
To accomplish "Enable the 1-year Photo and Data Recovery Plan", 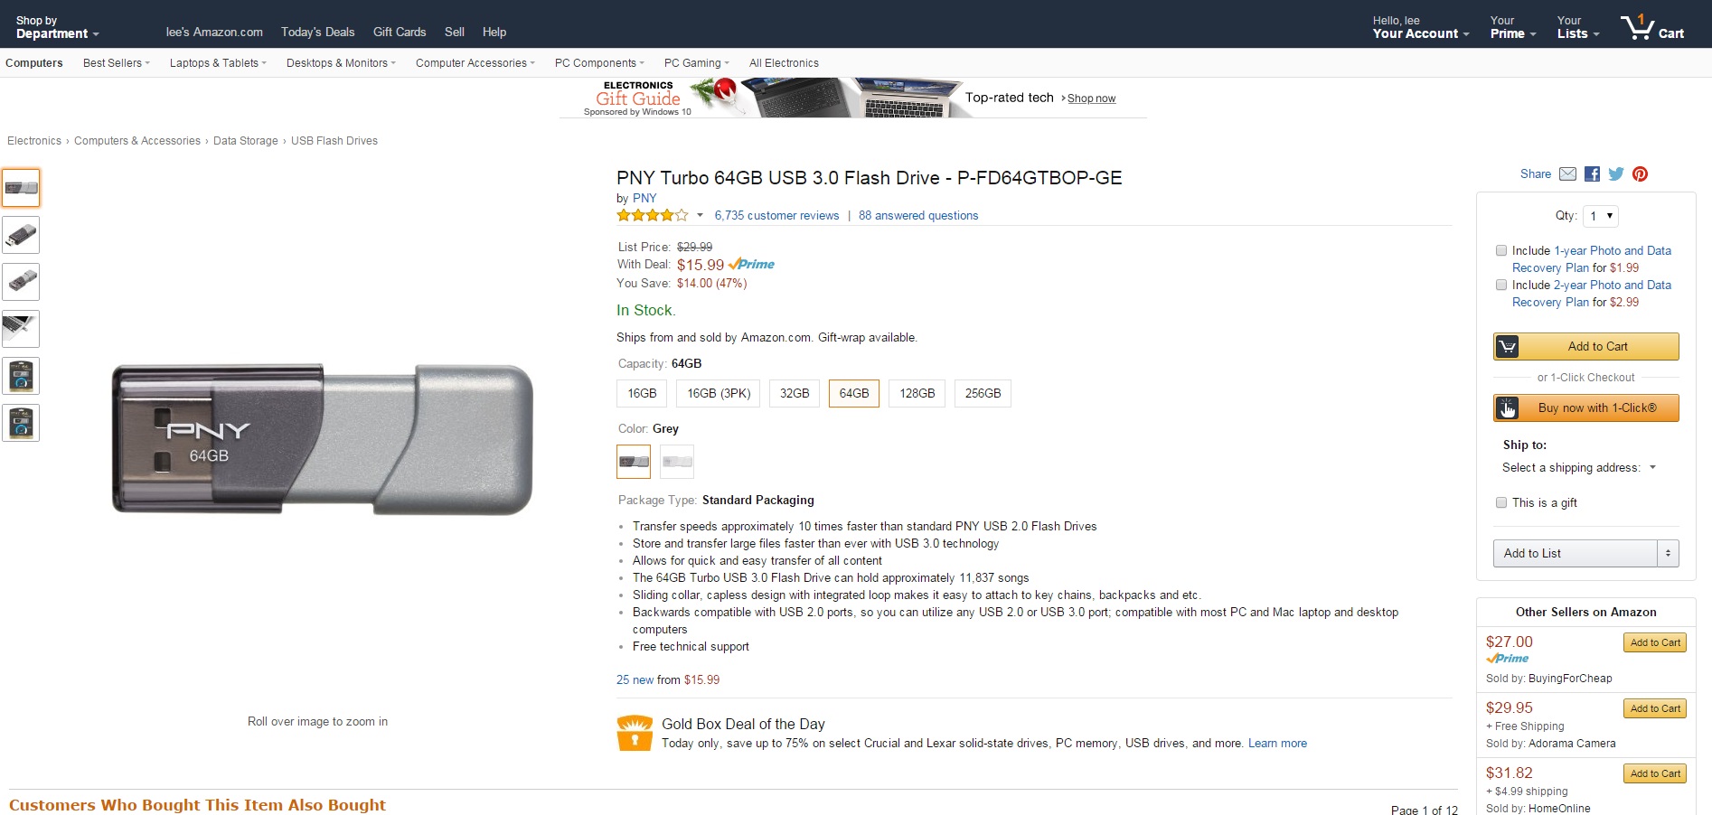I will 1501,251.
